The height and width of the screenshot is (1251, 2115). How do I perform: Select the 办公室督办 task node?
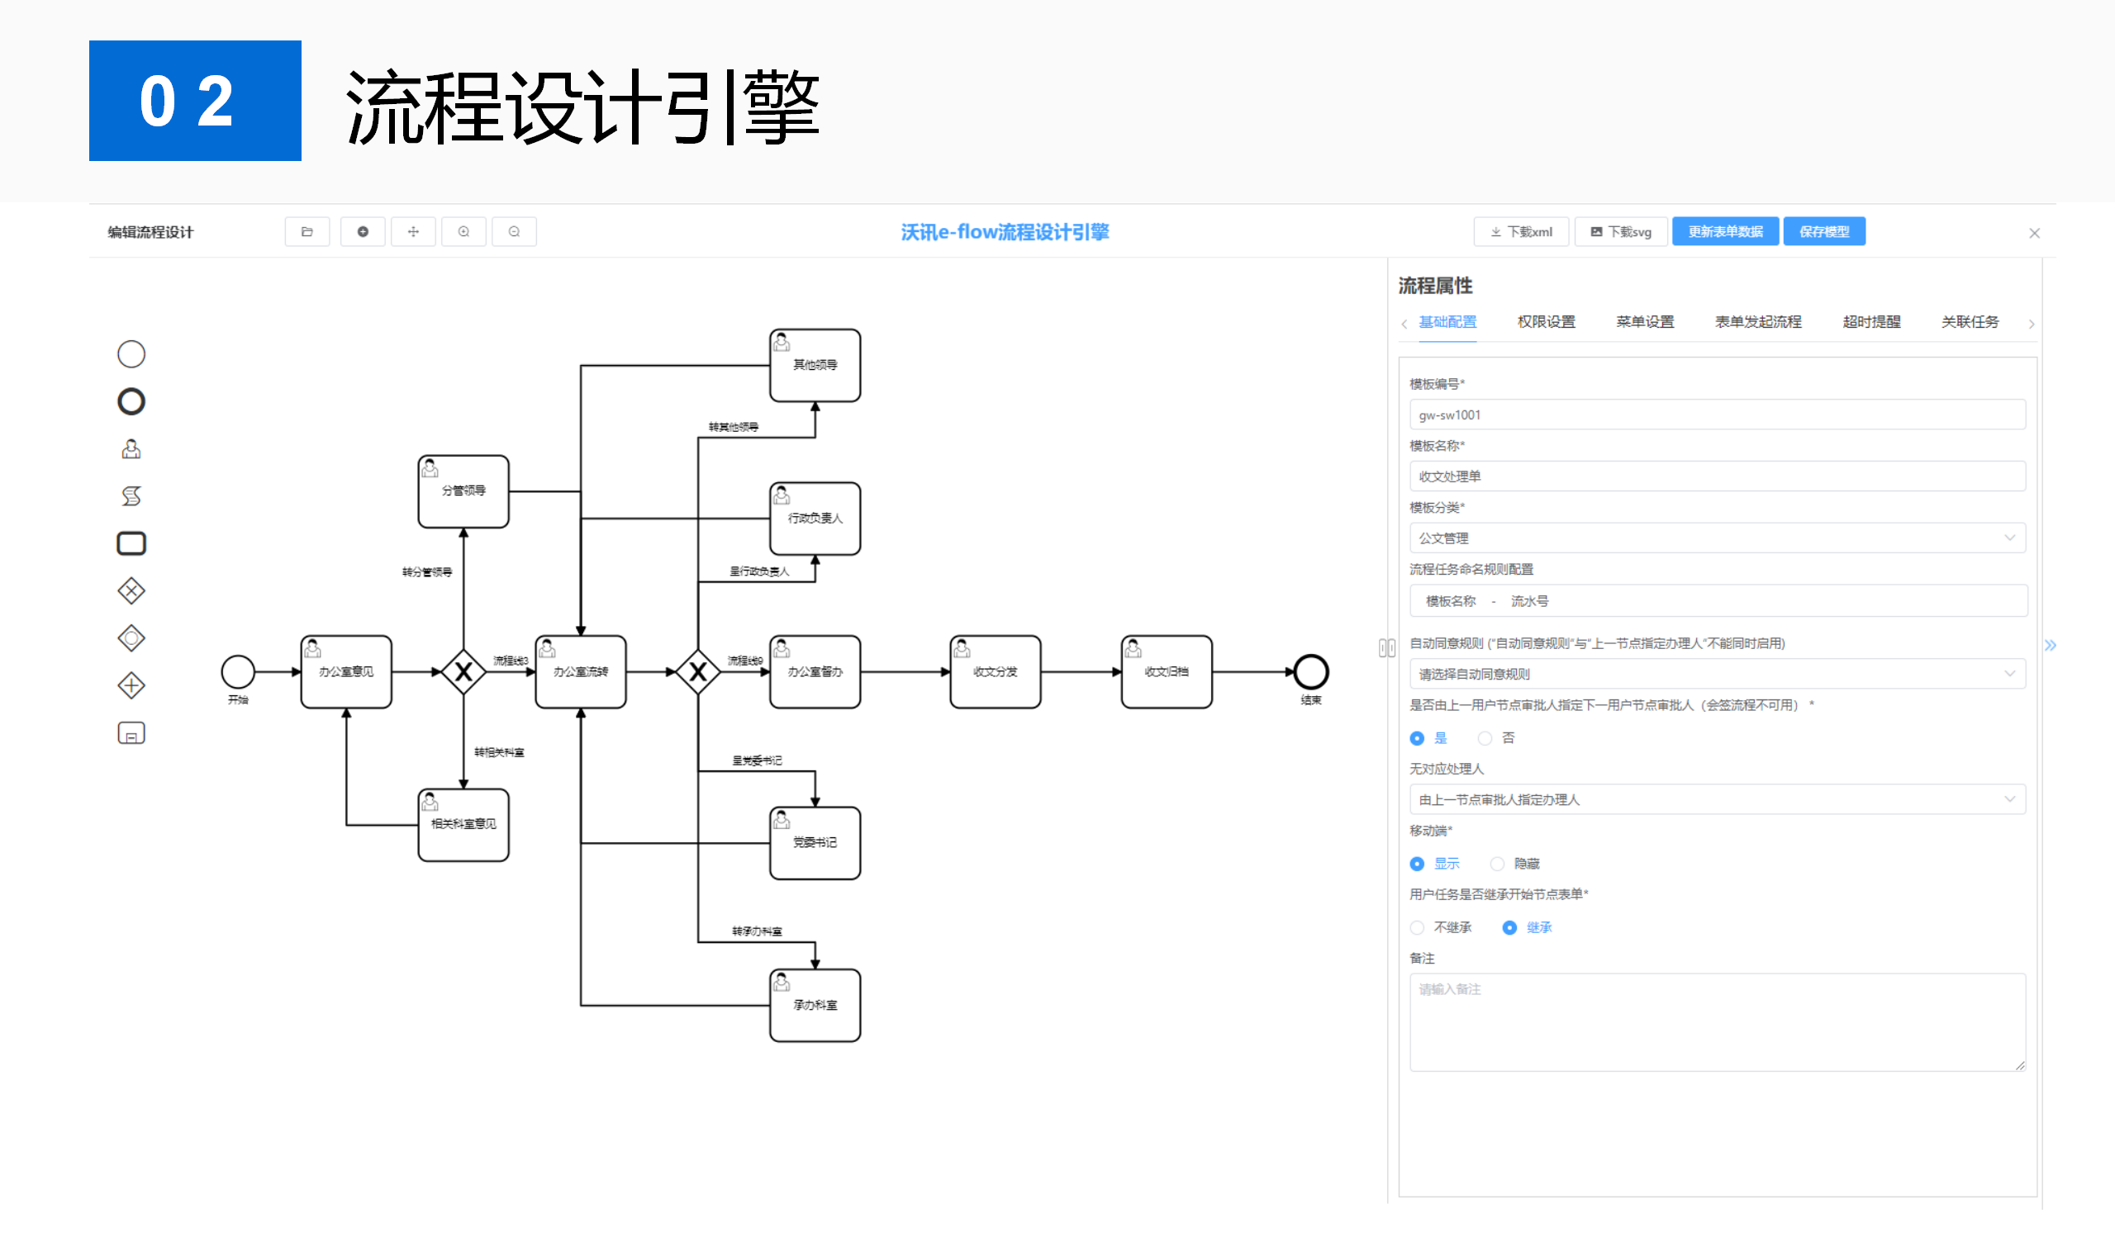815,672
